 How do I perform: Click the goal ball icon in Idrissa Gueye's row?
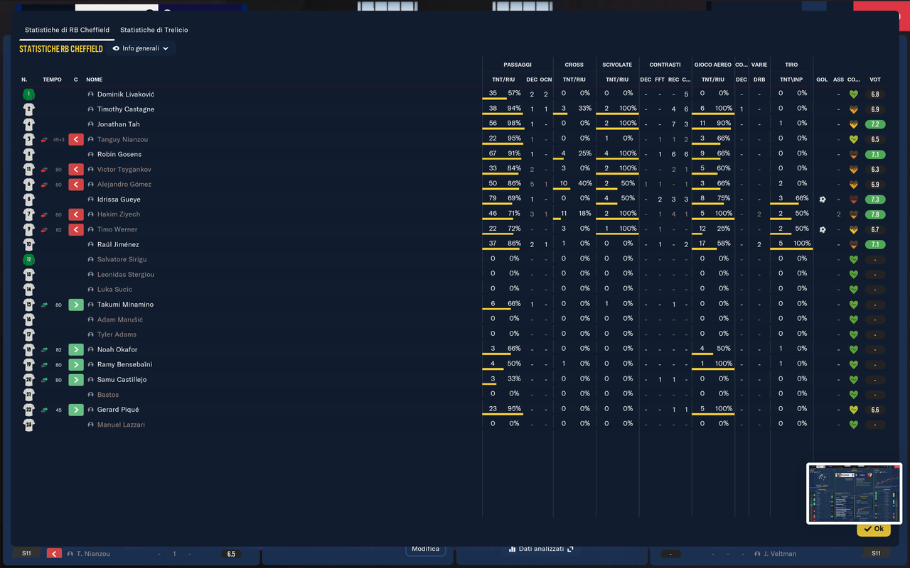(x=823, y=200)
